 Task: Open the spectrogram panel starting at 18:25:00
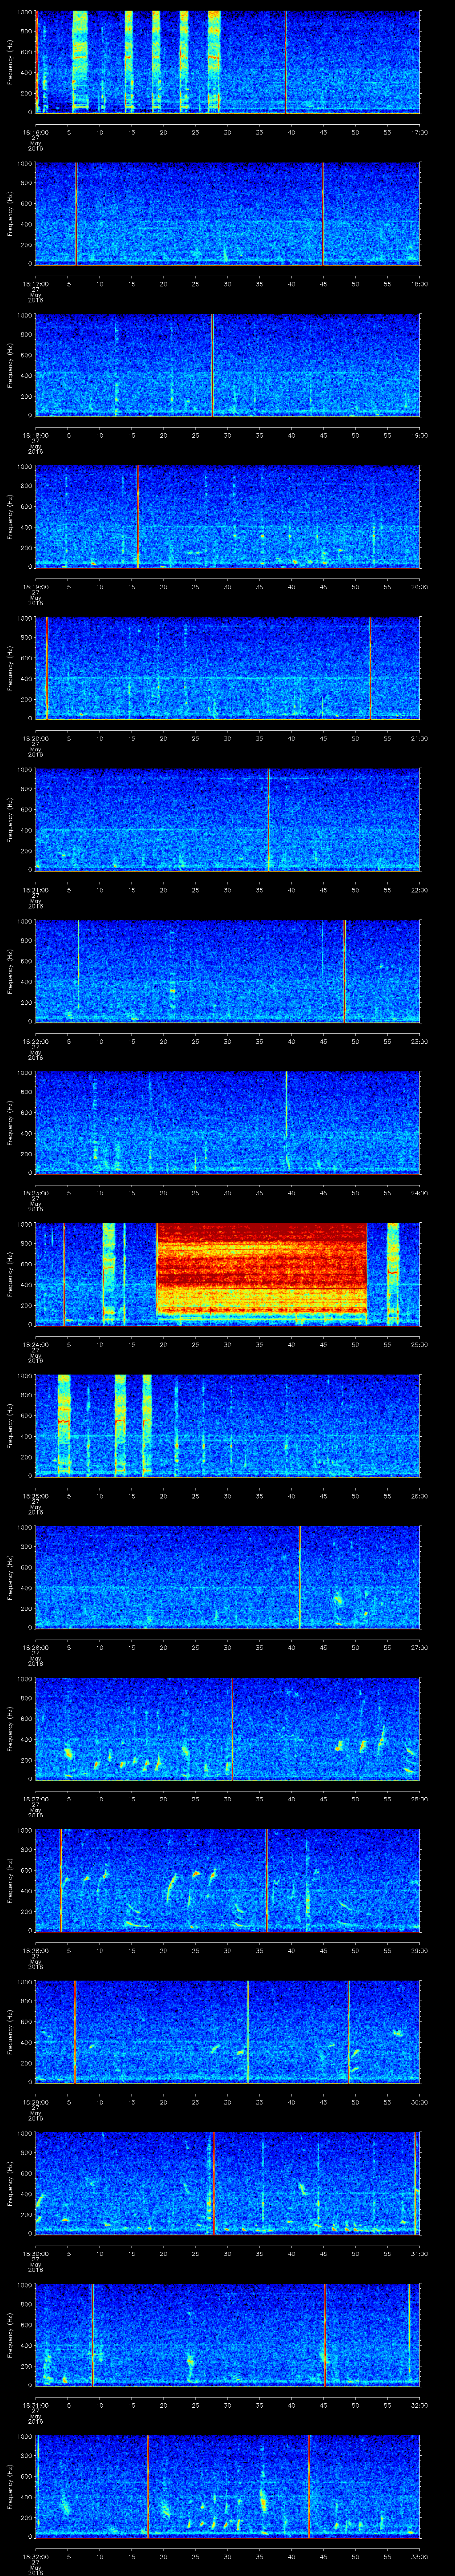228,1425
